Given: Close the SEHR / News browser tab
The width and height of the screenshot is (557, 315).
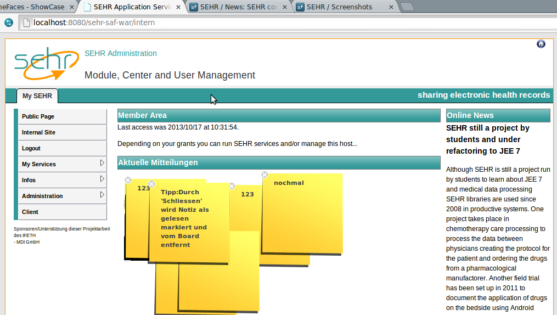Looking at the screenshot, I should (285, 7).
